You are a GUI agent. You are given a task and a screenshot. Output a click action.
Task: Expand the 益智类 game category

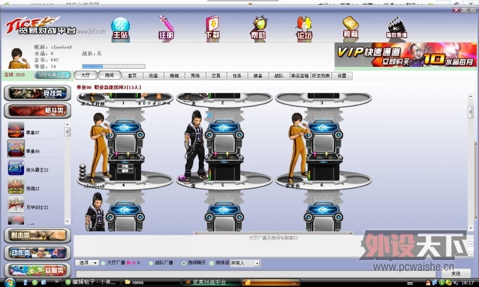click(x=37, y=270)
